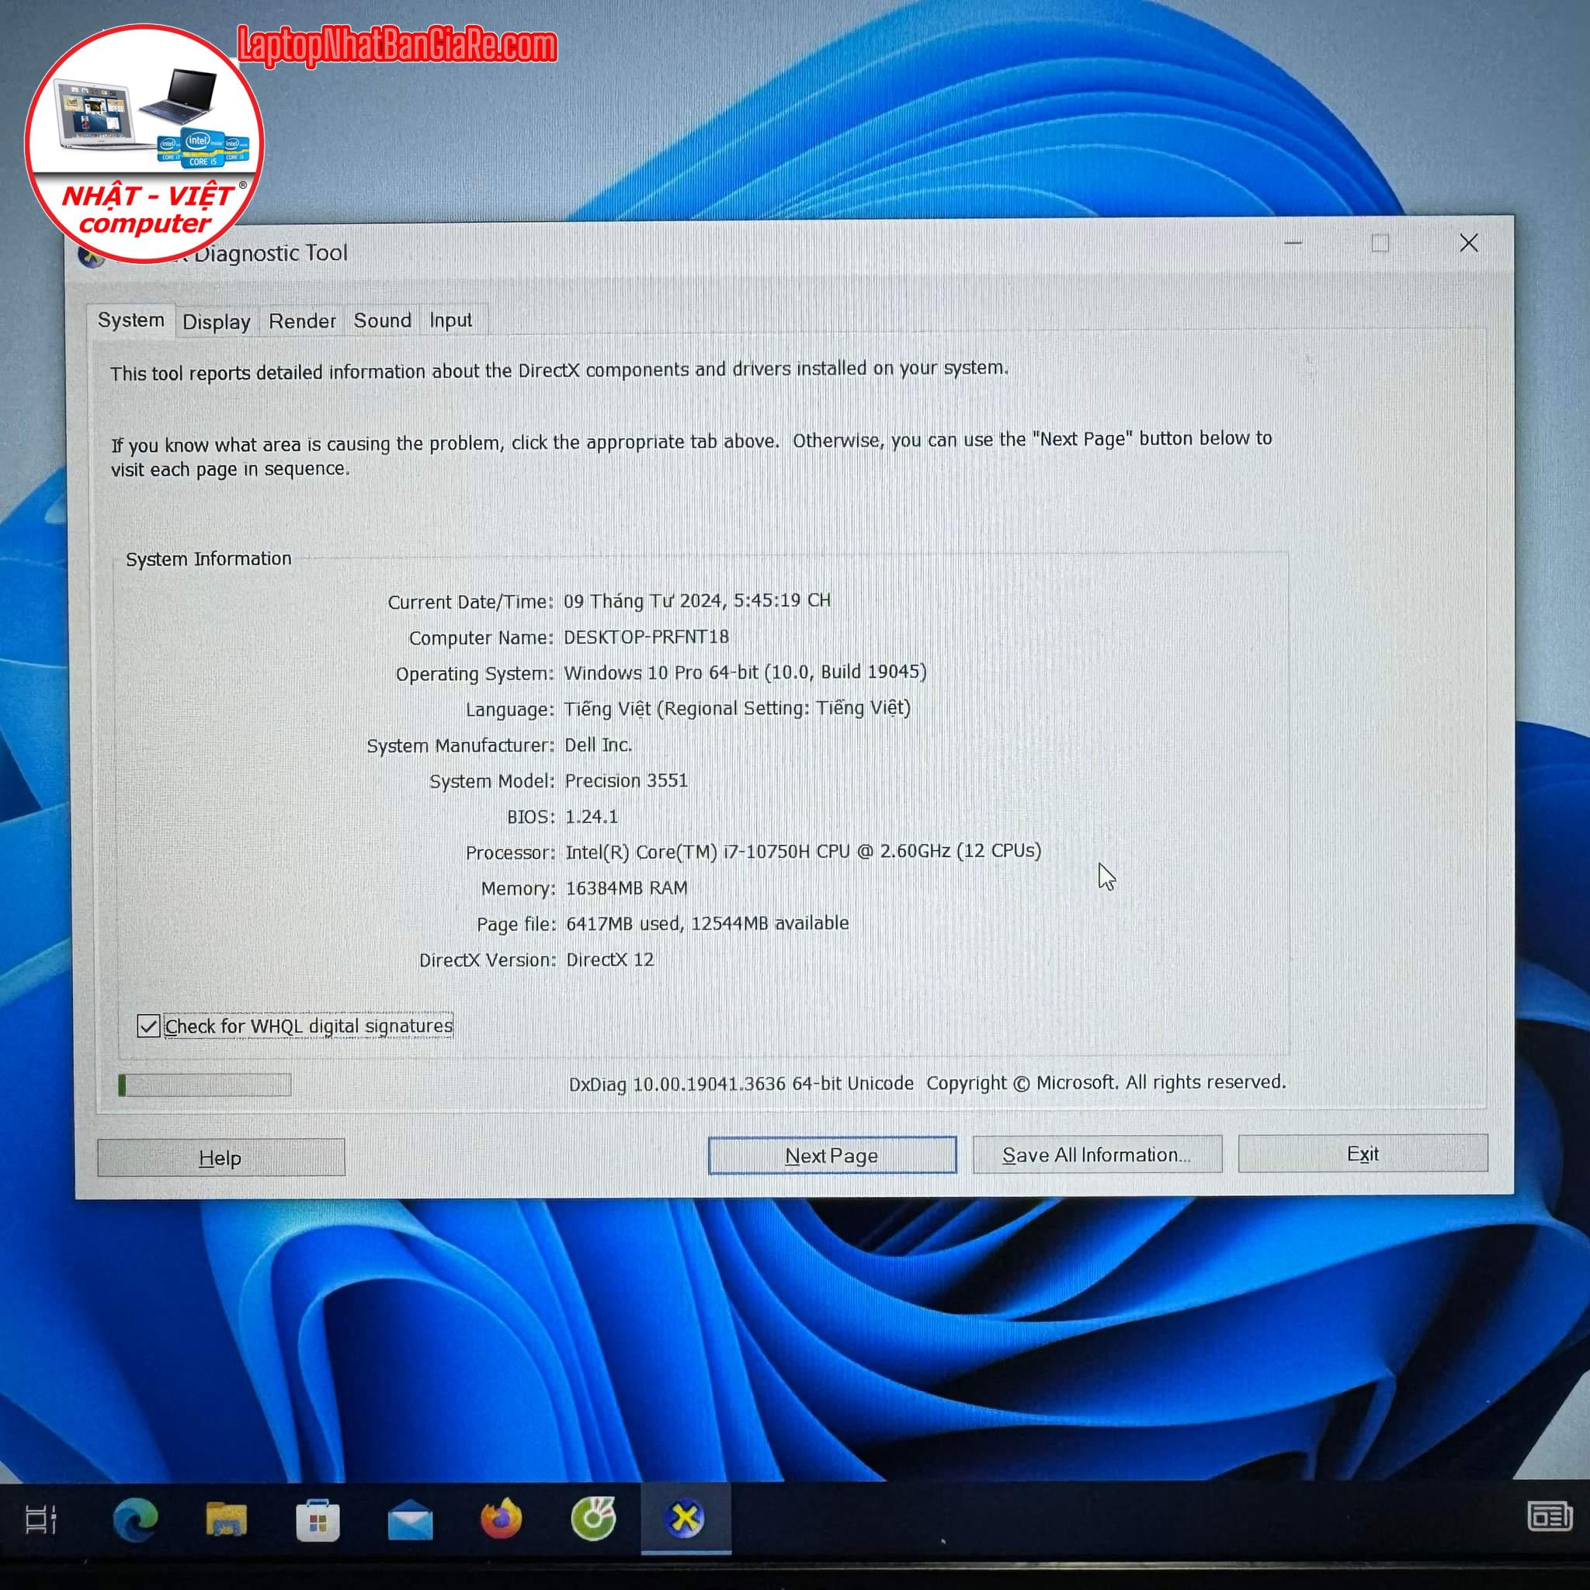Viewport: 1590px width, 1590px height.
Task: Uncheck Check for WHQL digital signatures
Action: click(149, 1026)
